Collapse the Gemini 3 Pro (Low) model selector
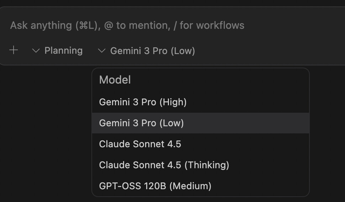This screenshot has width=345, height=202. click(147, 51)
